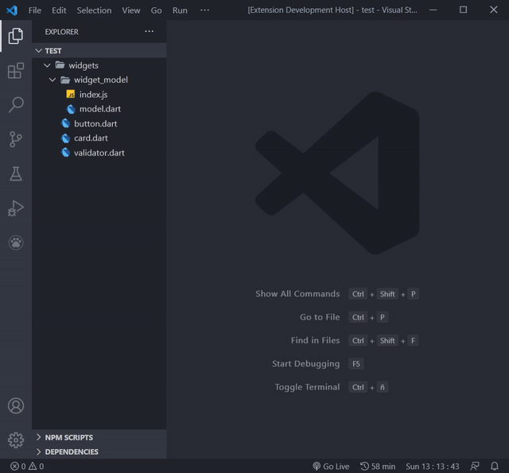This screenshot has width=509, height=473.
Task: Open the Extensions view
Action: [x=16, y=71]
